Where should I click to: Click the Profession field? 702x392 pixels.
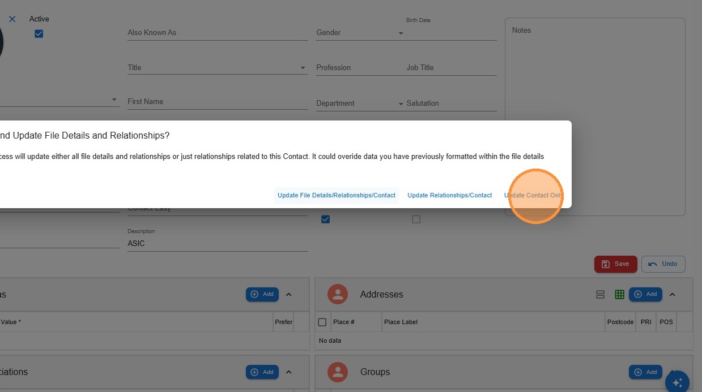(360, 68)
